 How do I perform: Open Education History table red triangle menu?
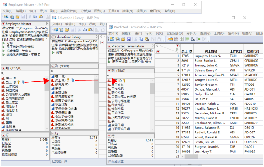pos(53,37)
